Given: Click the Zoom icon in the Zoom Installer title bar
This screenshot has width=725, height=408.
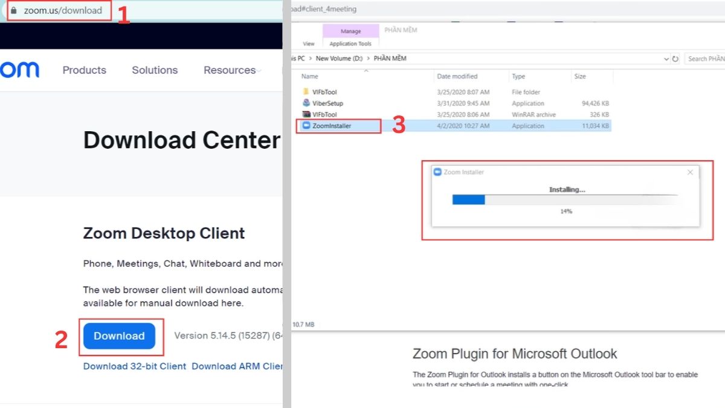Looking at the screenshot, I should click(438, 172).
